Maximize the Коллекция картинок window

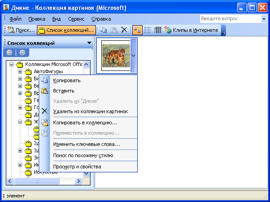(252, 8)
